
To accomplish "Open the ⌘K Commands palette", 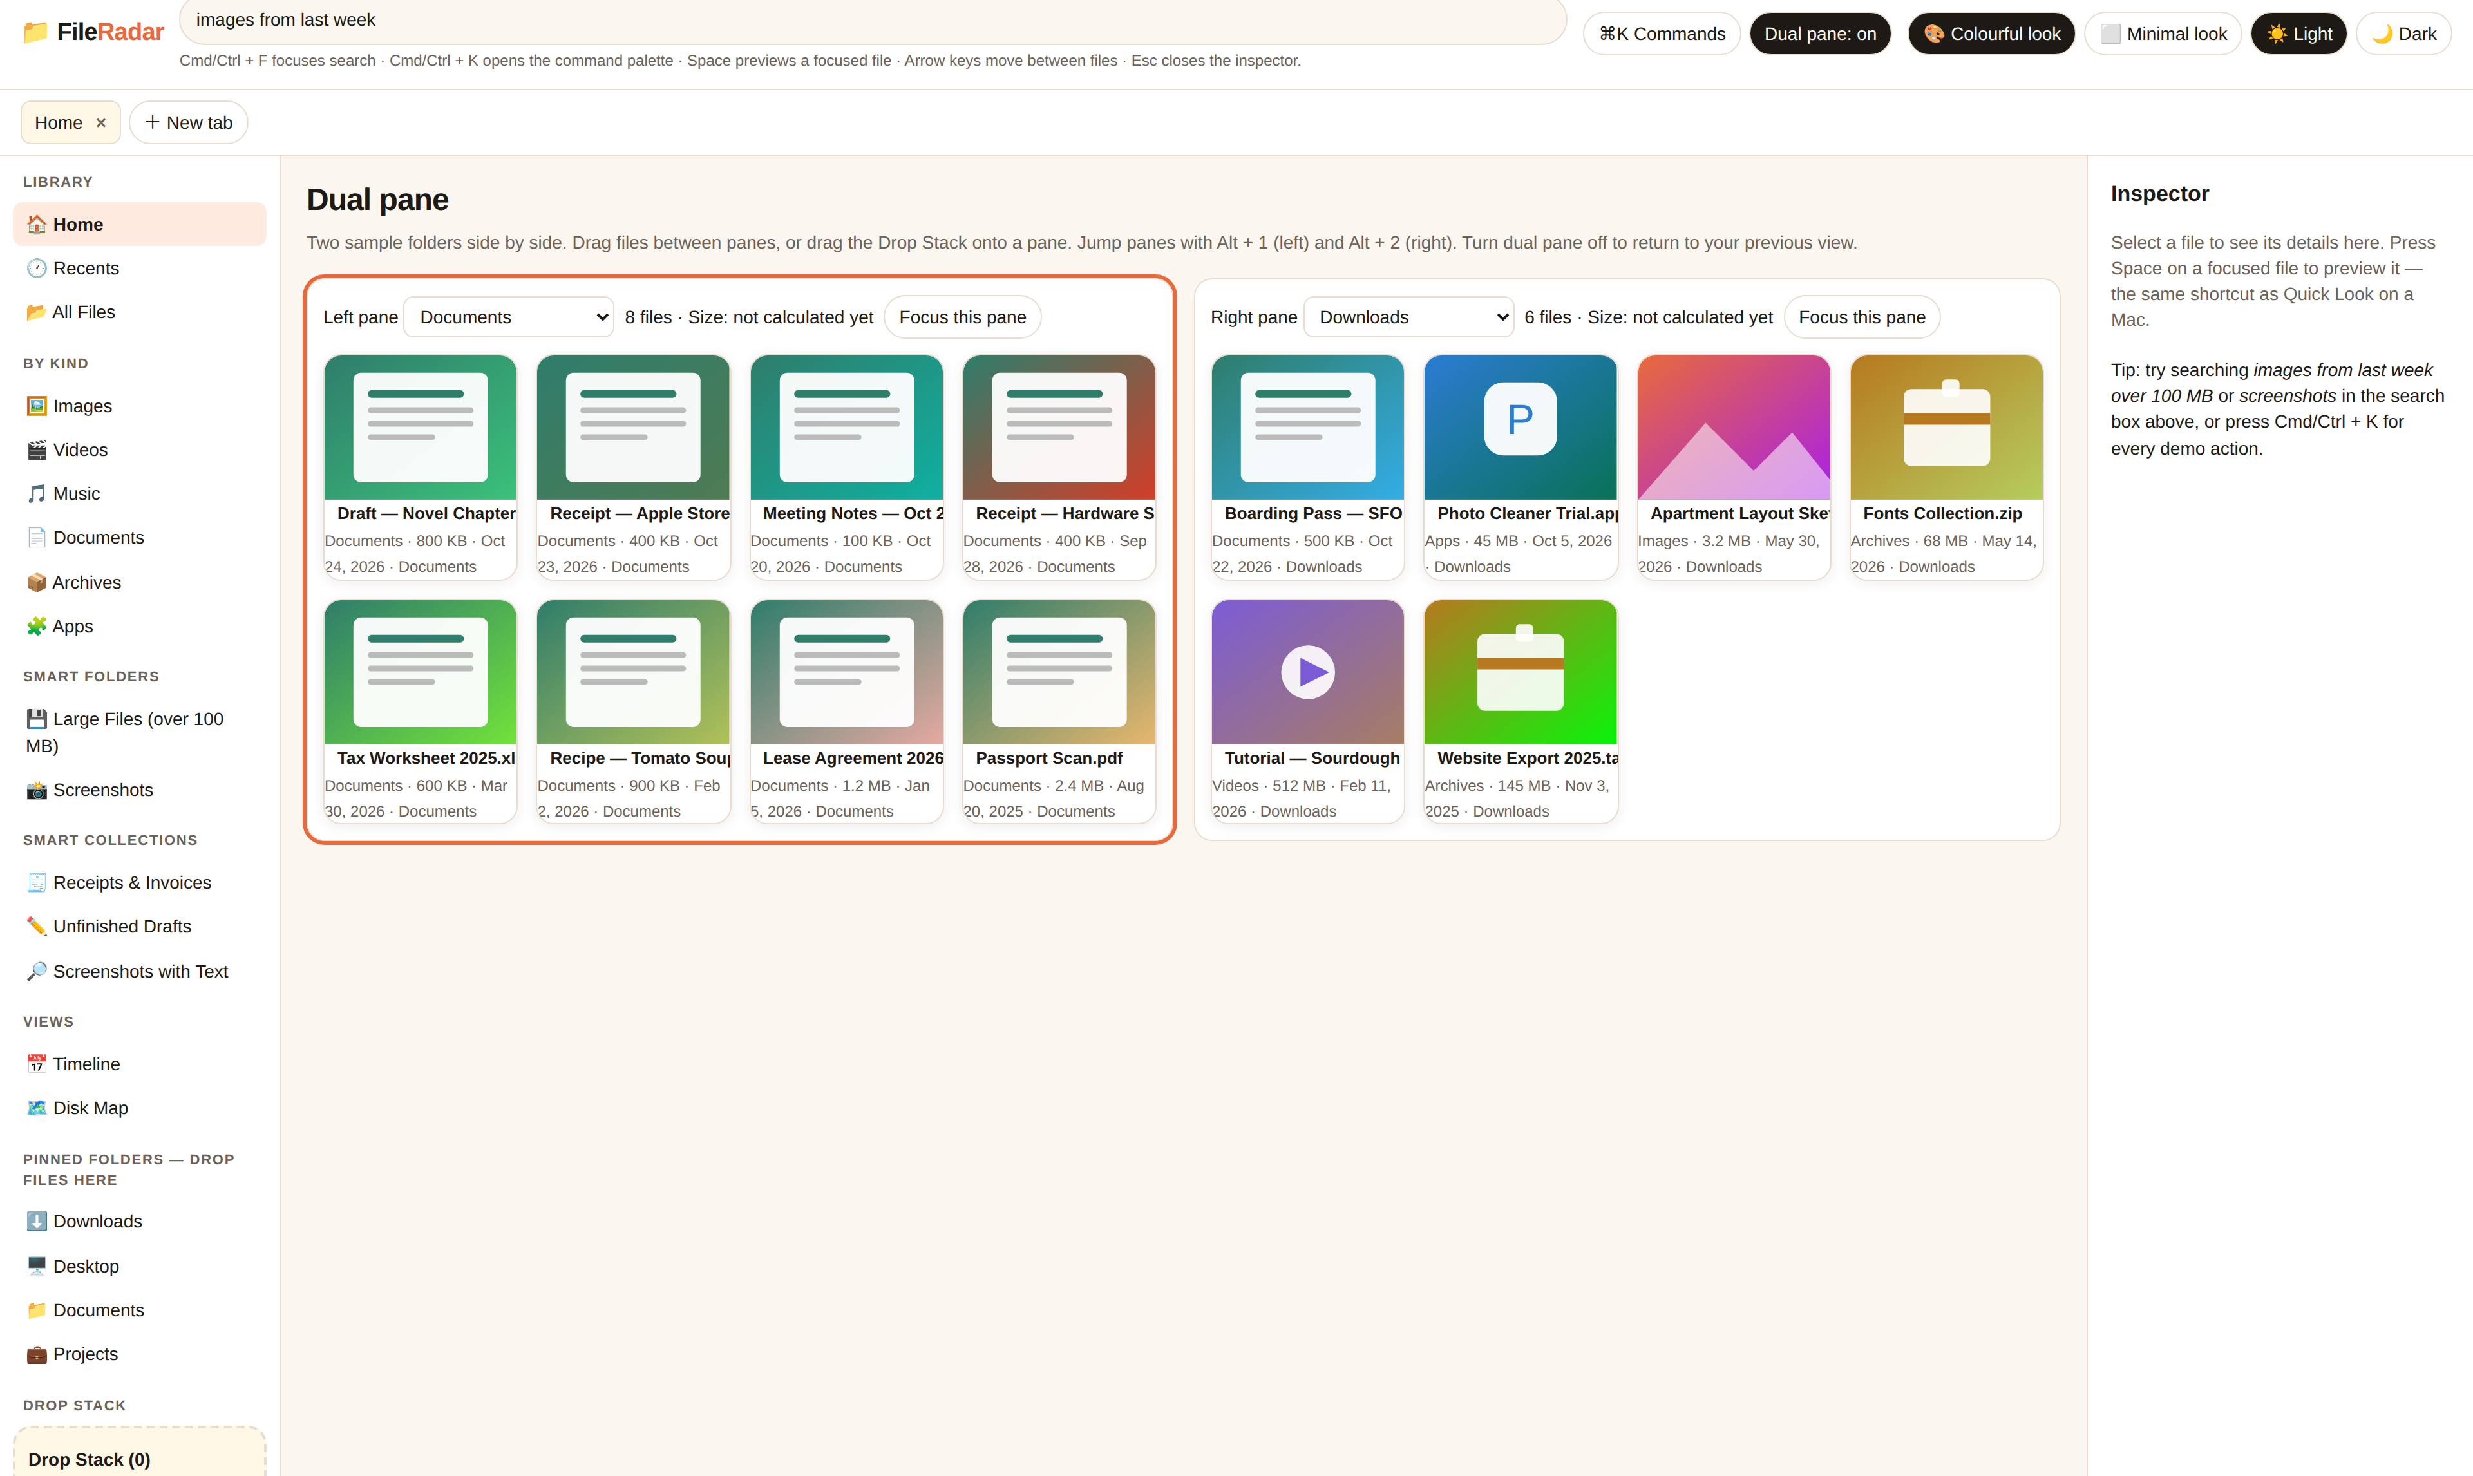I will [1662, 34].
